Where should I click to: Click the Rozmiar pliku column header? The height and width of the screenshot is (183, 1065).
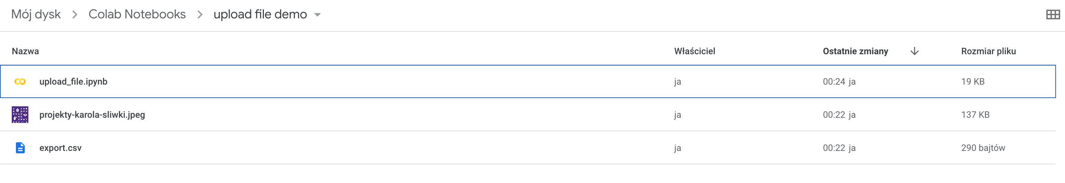(989, 51)
